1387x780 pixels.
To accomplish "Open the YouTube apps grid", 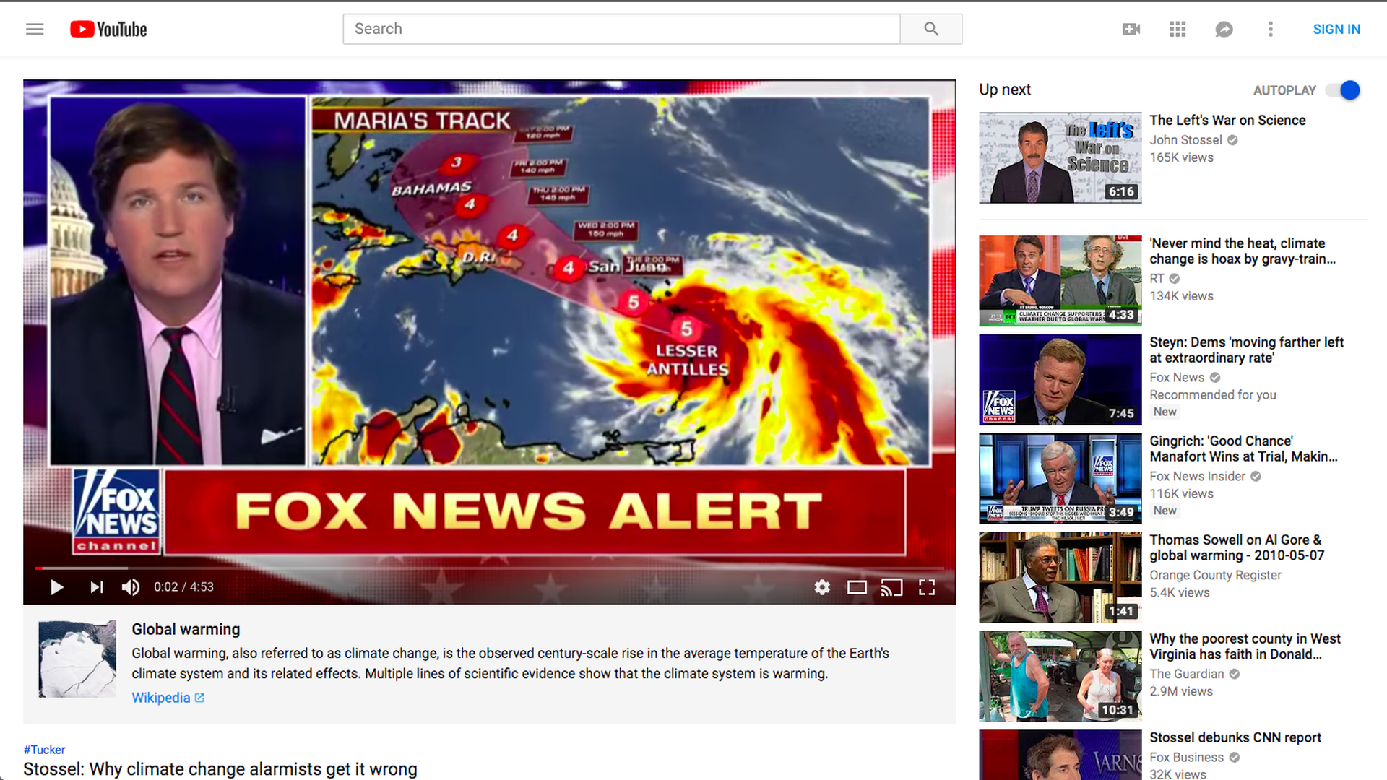I will (x=1178, y=29).
